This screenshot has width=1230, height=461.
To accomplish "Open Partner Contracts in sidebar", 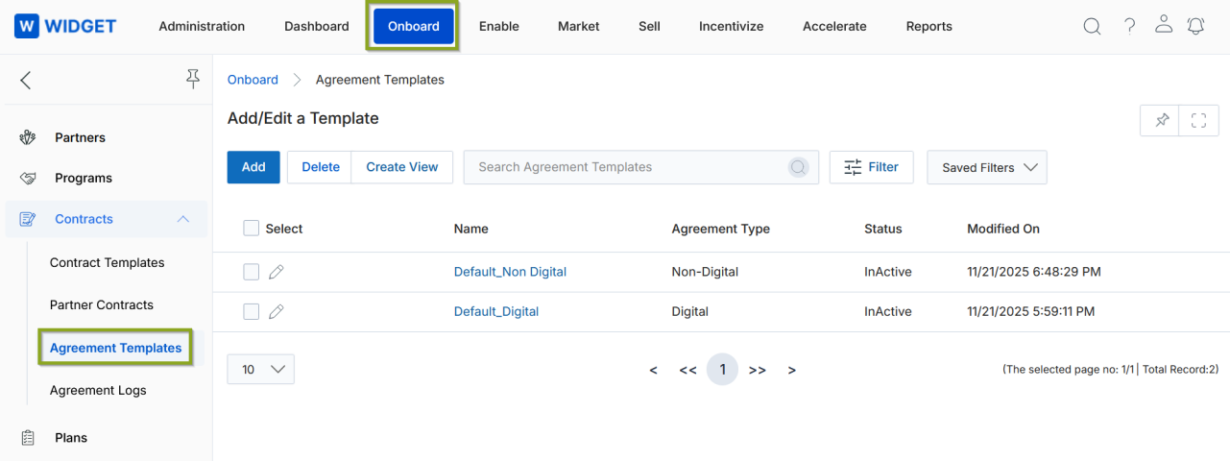I will [x=102, y=304].
